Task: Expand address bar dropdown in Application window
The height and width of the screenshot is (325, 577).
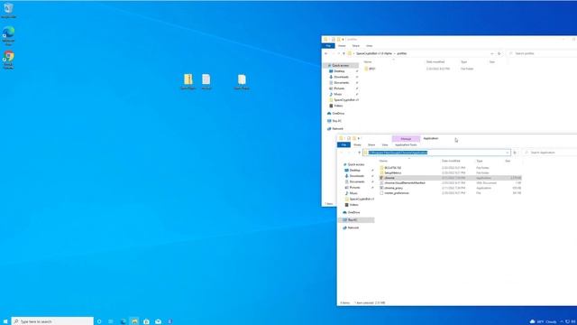Action: tap(507, 153)
